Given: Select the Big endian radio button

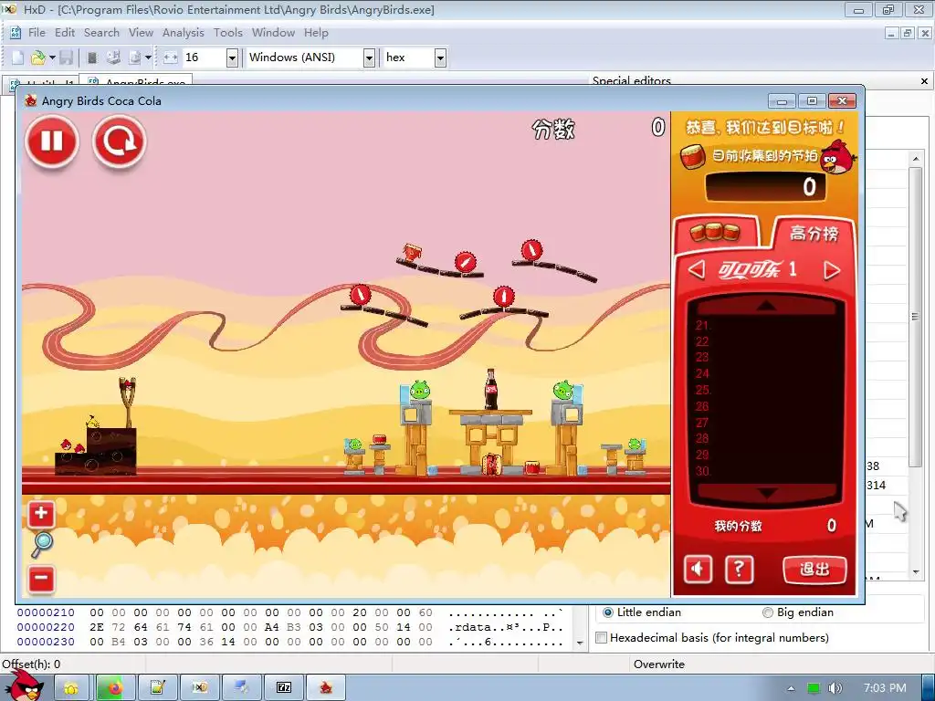Looking at the screenshot, I should (x=767, y=612).
